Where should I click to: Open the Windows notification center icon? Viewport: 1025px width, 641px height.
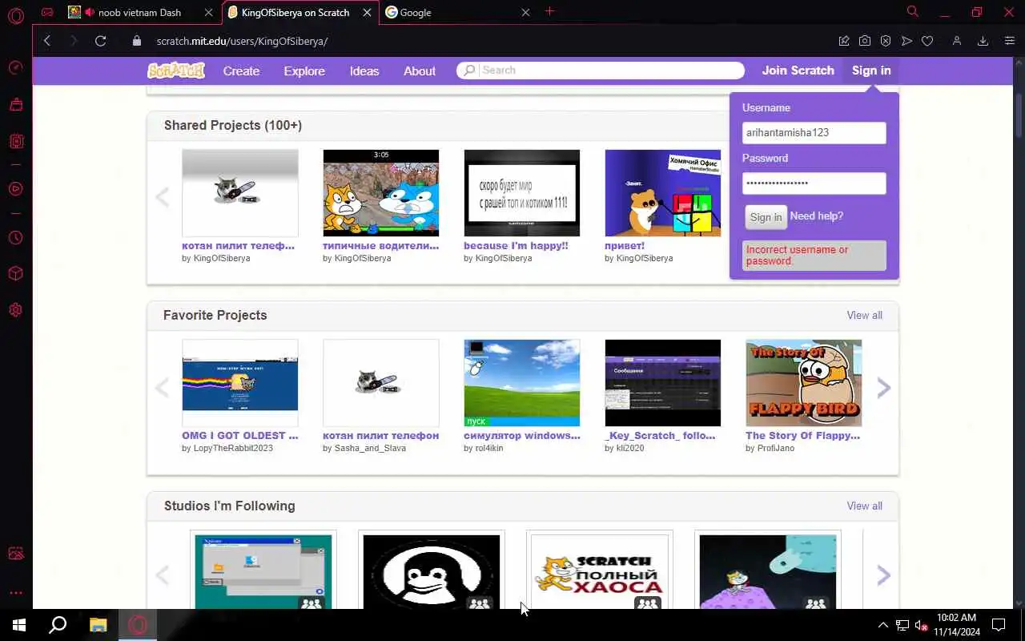click(x=999, y=625)
